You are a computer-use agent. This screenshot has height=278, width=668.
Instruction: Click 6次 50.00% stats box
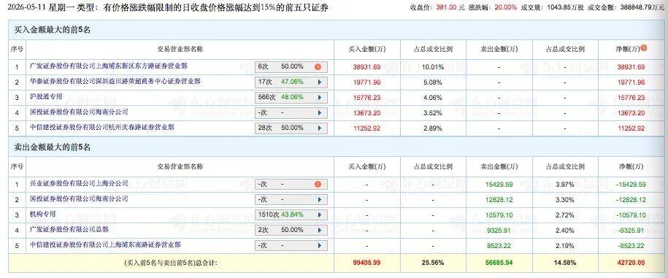(x=291, y=67)
